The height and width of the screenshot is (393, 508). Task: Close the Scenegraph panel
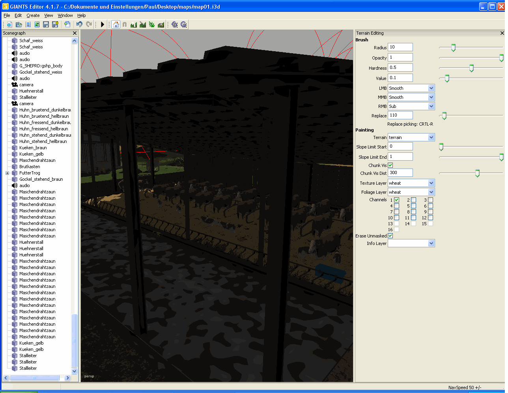[x=75, y=33]
